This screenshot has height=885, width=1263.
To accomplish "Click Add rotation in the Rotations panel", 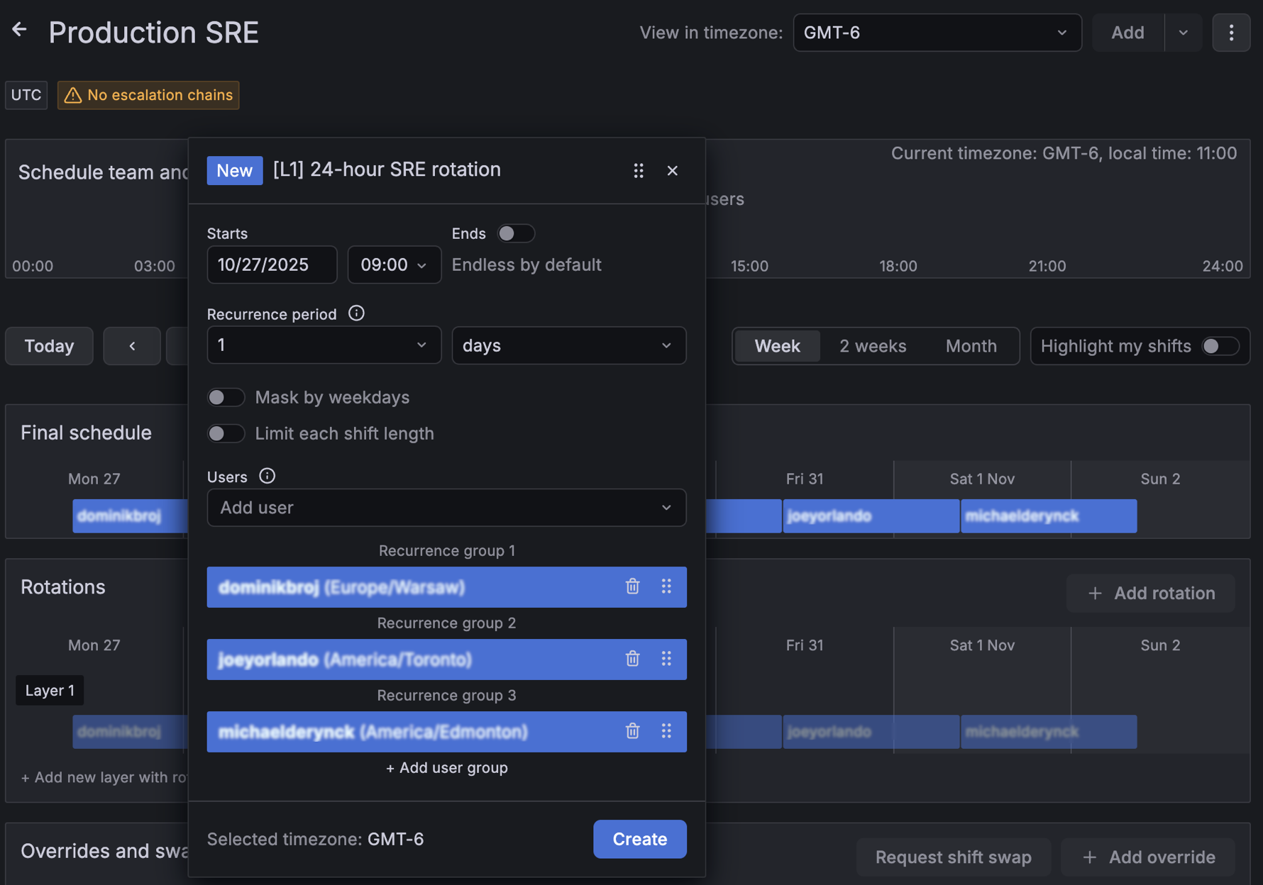I will pyautogui.click(x=1149, y=593).
